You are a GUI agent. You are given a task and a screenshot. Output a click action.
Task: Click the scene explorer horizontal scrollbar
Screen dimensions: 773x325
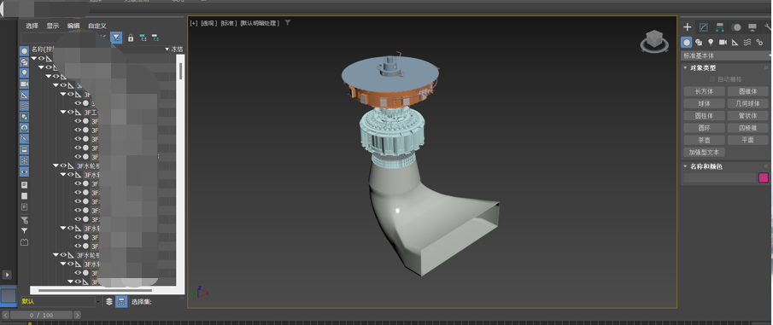(x=94, y=291)
